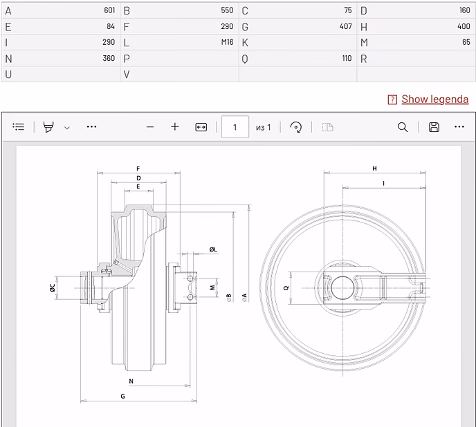Click the page number input field
The height and width of the screenshot is (427, 476).
tap(235, 126)
